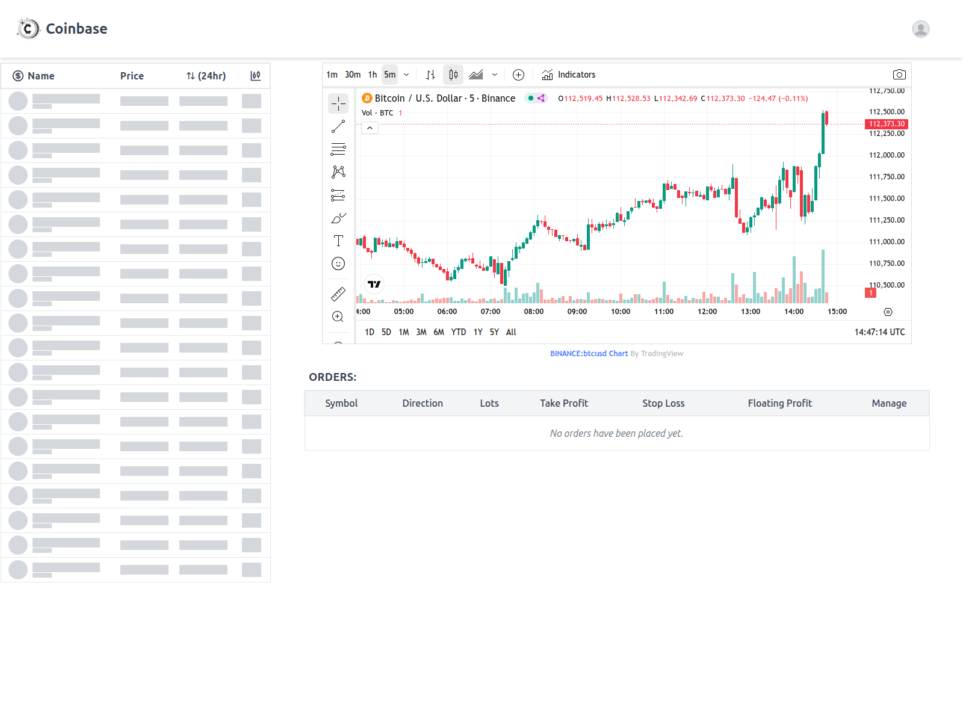The height and width of the screenshot is (722, 963).
Task: Click the Coinbase logo icon
Action: click(28, 28)
